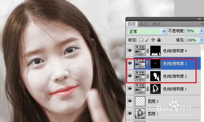
Task: Toggle lock transparent pixels icon
Action: point(141,40)
